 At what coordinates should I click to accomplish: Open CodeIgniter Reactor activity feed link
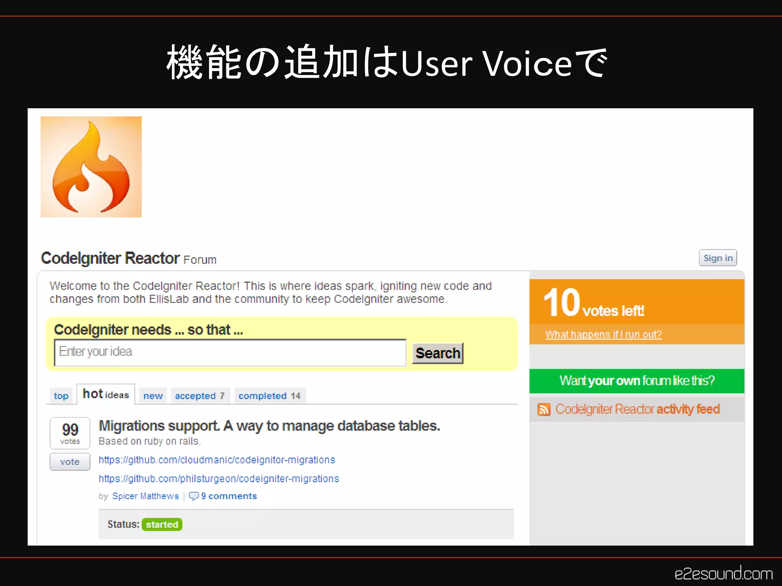[x=637, y=409]
